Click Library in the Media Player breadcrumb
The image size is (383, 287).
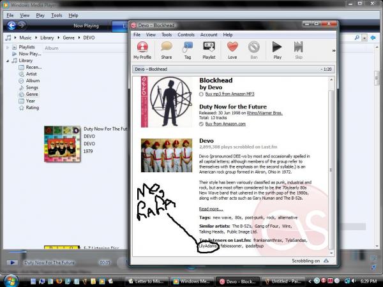coord(47,38)
